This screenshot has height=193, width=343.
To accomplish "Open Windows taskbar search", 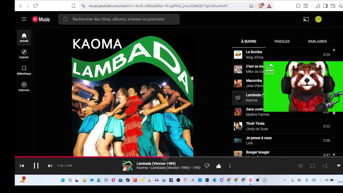I will click(x=70, y=180).
